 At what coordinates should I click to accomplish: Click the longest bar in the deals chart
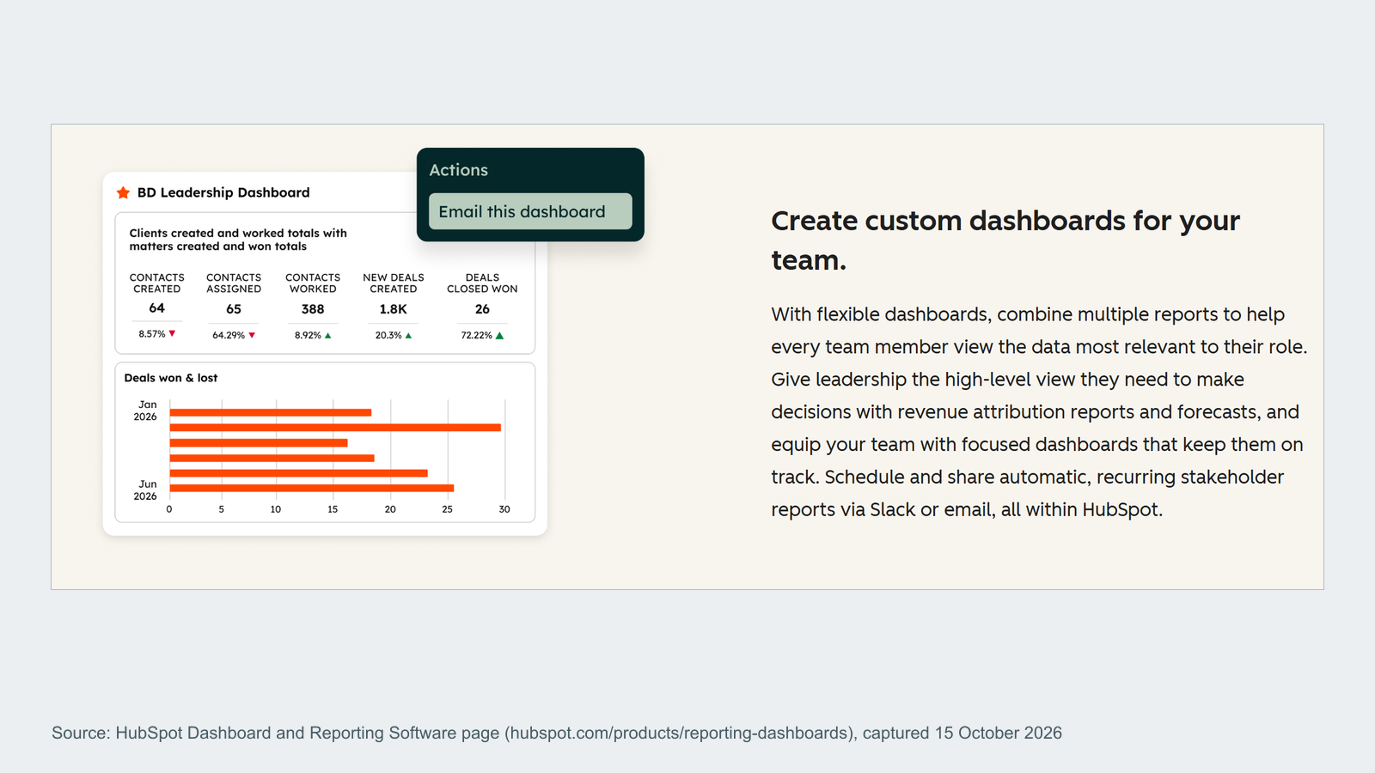pyautogui.click(x=335, y=427)
